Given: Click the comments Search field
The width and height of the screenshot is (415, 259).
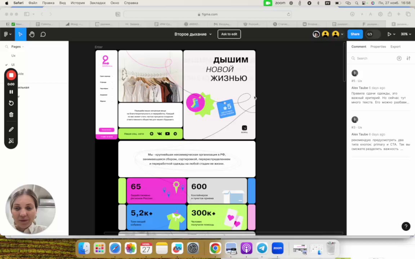Looking at the screenshot, I should click(x=372, y=58).
